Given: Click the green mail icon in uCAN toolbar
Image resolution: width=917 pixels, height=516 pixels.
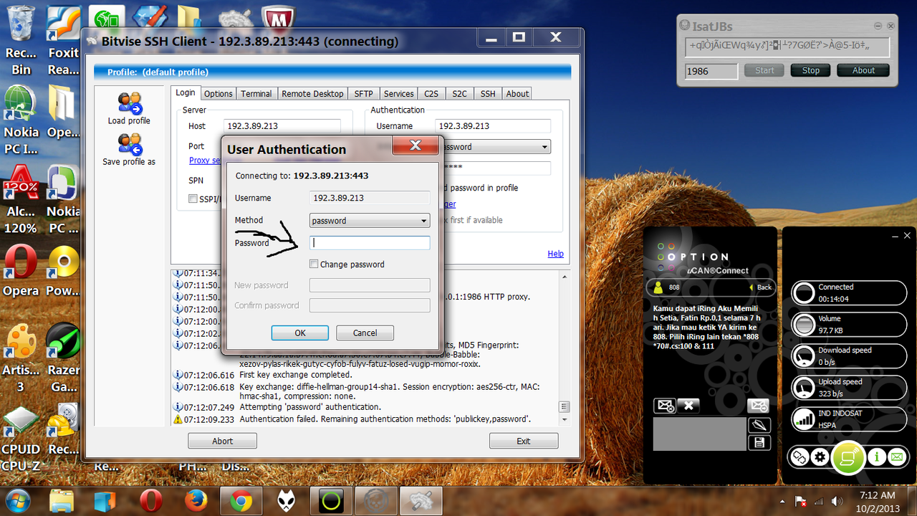Looking at the screenshot, I should click(x=896, y=457).
